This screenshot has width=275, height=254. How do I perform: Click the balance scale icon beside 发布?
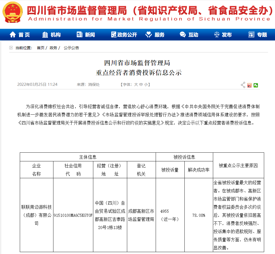point(217,35)
